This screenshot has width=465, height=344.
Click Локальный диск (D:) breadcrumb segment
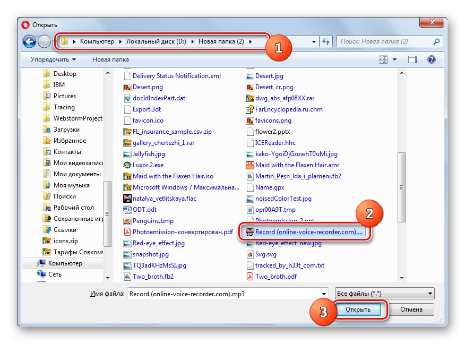[x=156, y=41]
